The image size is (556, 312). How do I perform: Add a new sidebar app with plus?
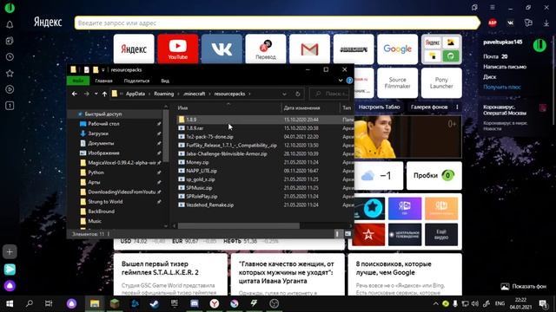tap(10, 252)
